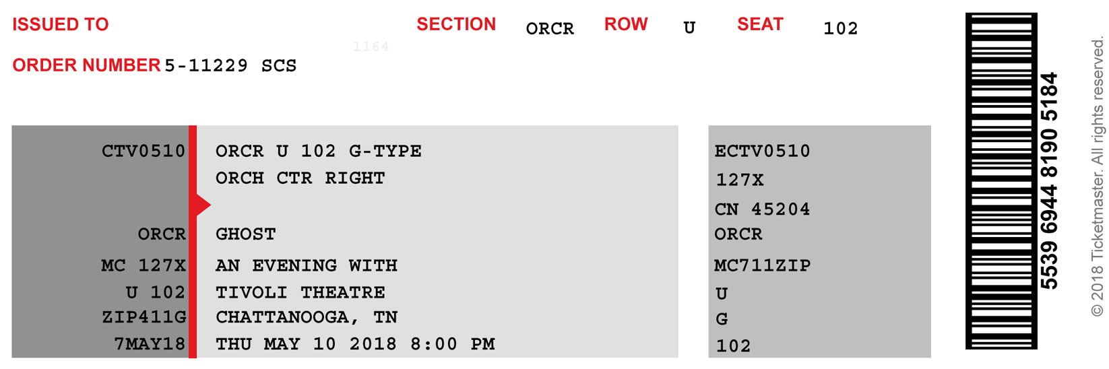Click the red ISSUED TO label

tap(61, 25)
